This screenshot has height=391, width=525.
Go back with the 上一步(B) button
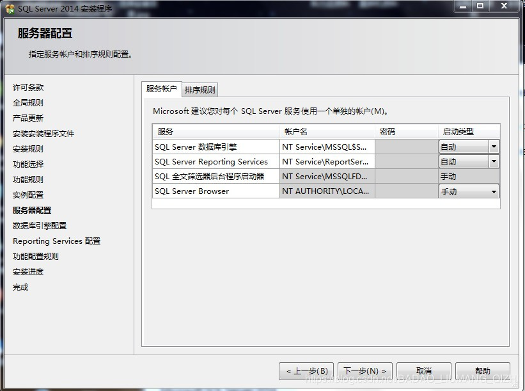(306, 371)
